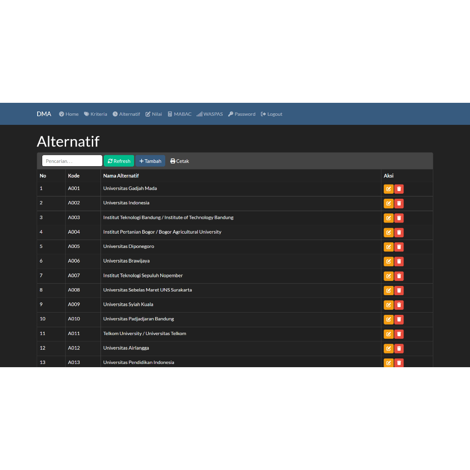Image resolution: width=470 pixels, height=470 pixels.
Task: Delete the Universitas Padjadjaran Bandung record
Action: tap(399, 319)
